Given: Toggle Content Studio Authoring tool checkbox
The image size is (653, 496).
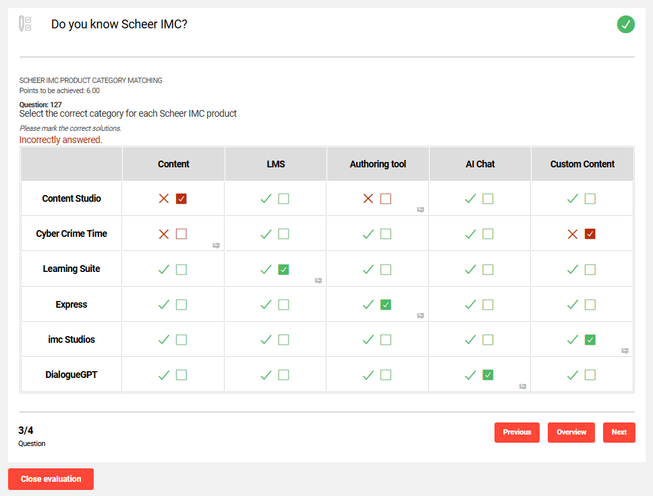Looking at the screenshot, I should pos(386,198).
